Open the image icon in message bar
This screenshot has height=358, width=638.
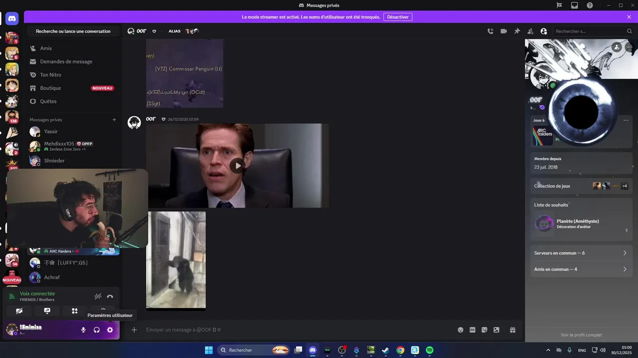(x=496, y=330)
